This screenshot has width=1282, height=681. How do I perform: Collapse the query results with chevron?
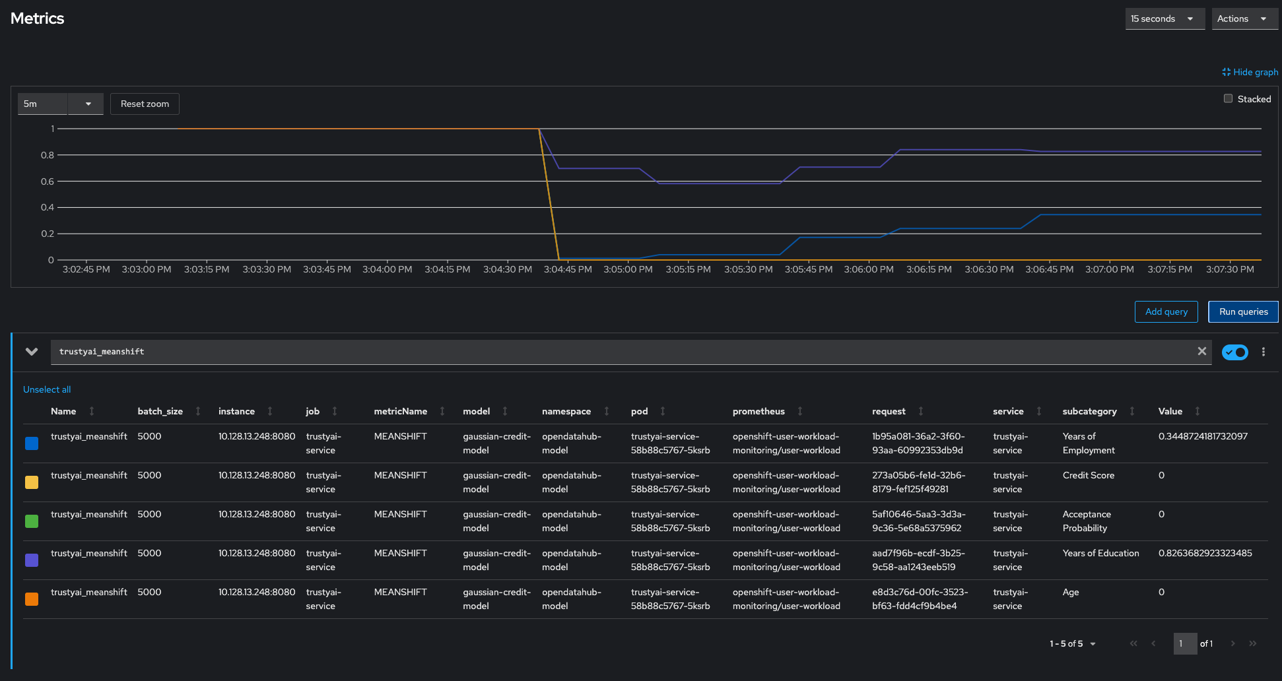click(31, 352)
